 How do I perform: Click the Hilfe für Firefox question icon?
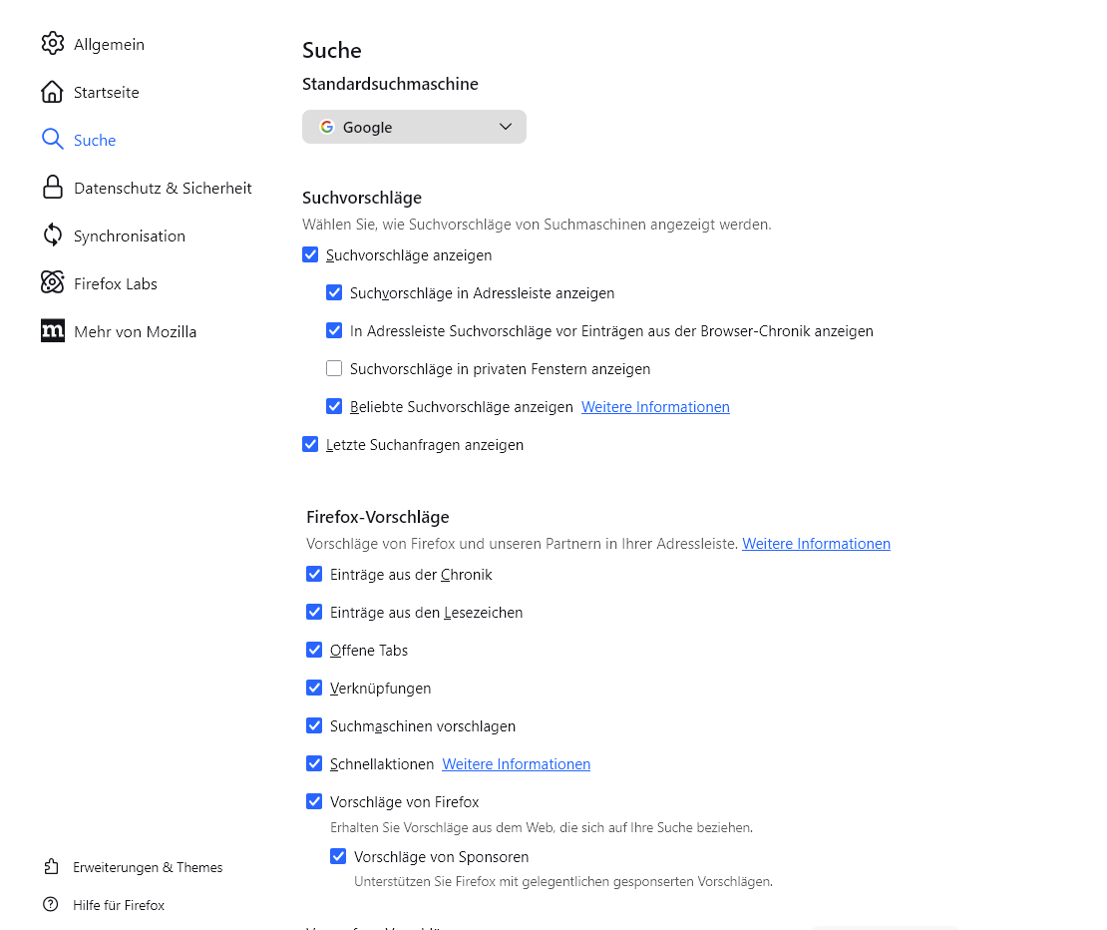coord(51,905)
